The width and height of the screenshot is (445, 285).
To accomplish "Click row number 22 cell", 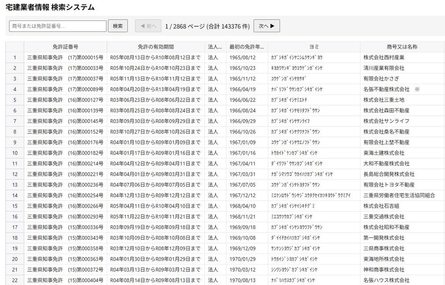I will tap(15, 280).
